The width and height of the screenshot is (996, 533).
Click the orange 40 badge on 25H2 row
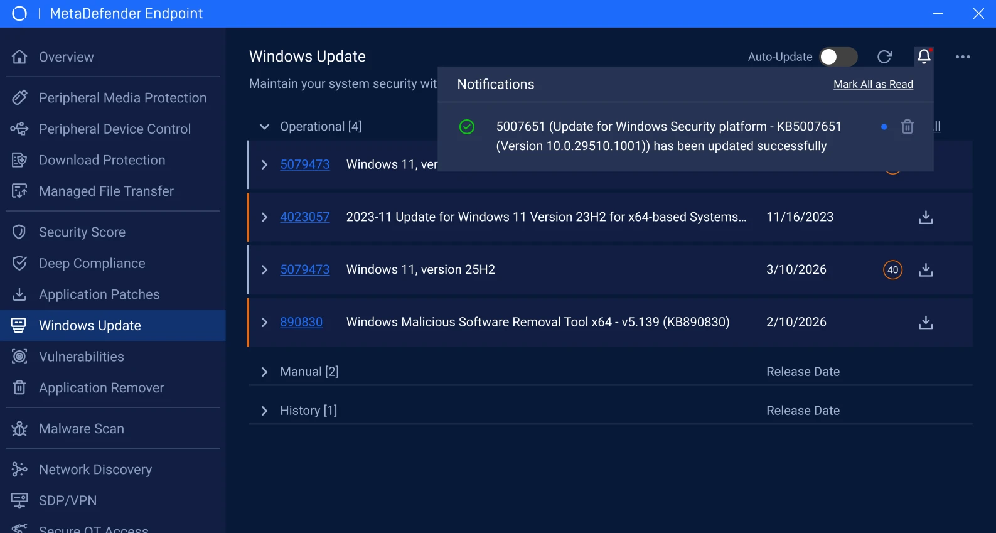point(892,270)
